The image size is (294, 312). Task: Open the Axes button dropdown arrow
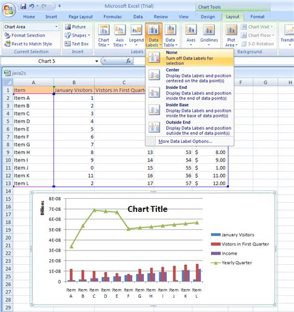coord(191,45)
